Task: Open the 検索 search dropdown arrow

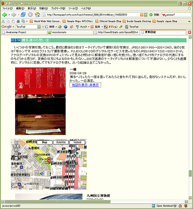Action: pos(56,27)
